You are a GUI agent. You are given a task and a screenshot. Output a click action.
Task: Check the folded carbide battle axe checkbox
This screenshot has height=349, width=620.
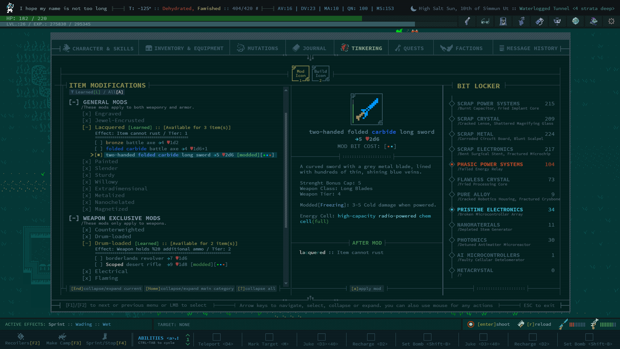pos(99,149)
